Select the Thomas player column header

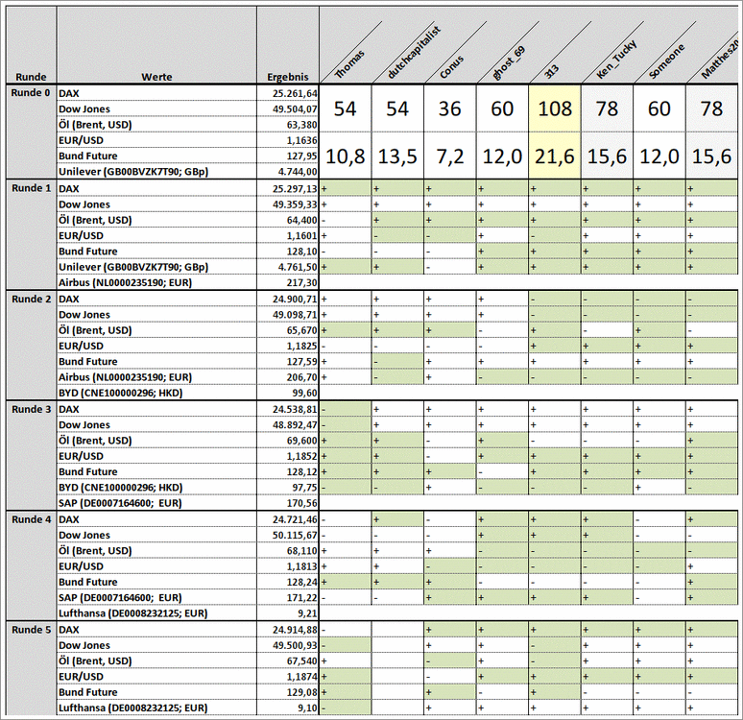coord(349,63)
